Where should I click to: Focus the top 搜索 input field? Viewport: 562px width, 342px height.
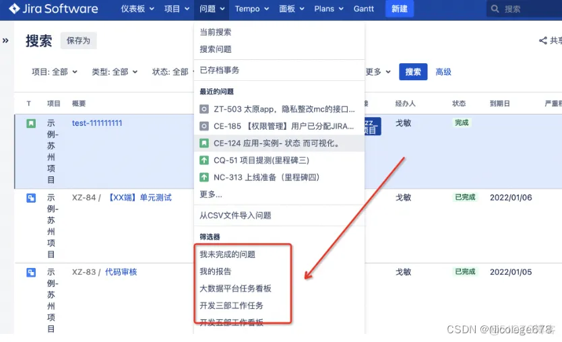point(524,9)
